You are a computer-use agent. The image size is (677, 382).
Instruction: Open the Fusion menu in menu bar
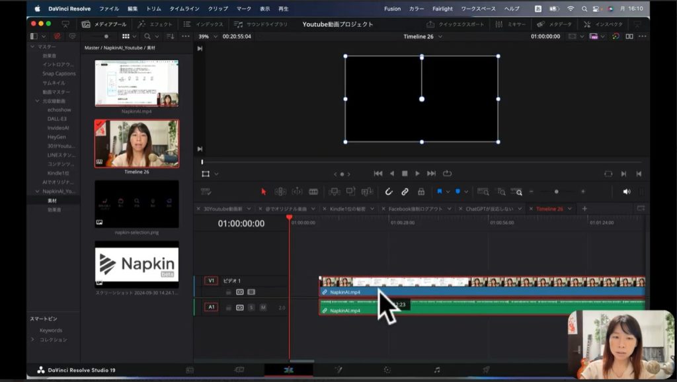point(392,9)
